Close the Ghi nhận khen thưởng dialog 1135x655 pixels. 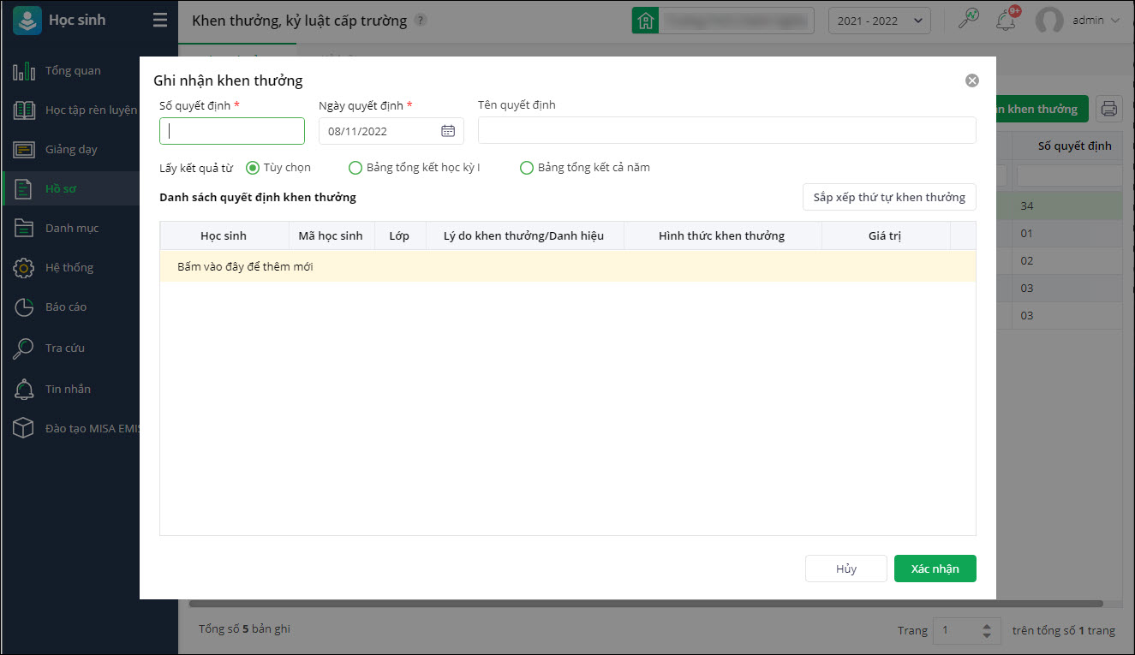[x=972, y=80]
